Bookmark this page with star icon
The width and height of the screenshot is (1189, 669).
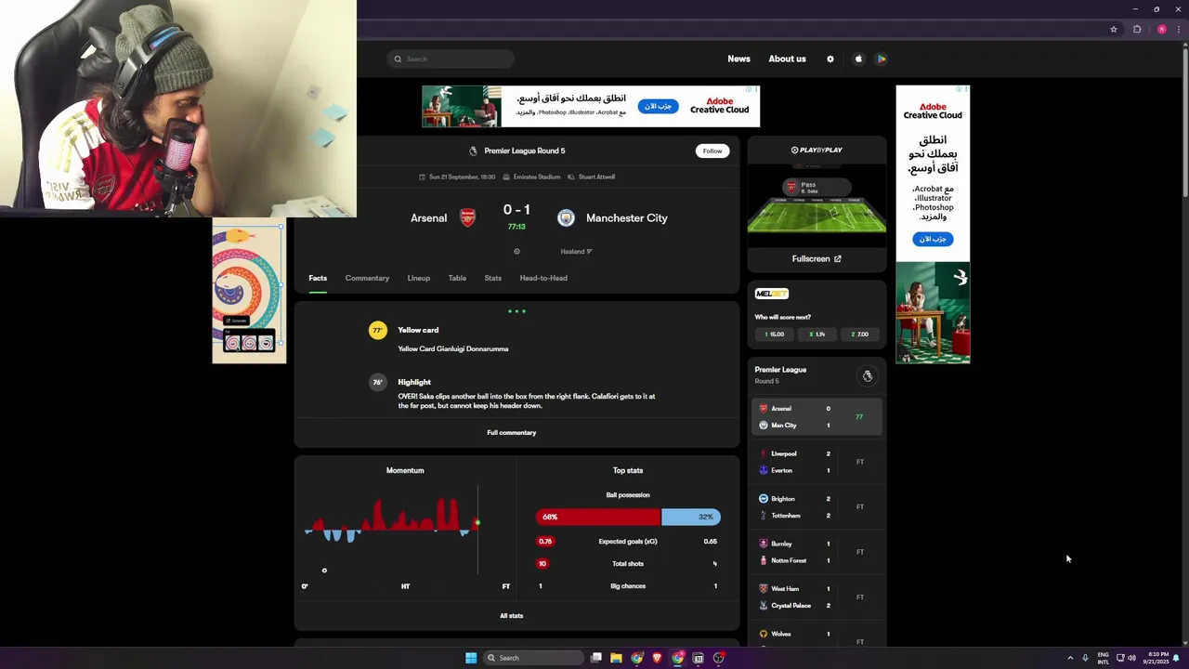pos(1114,30)
